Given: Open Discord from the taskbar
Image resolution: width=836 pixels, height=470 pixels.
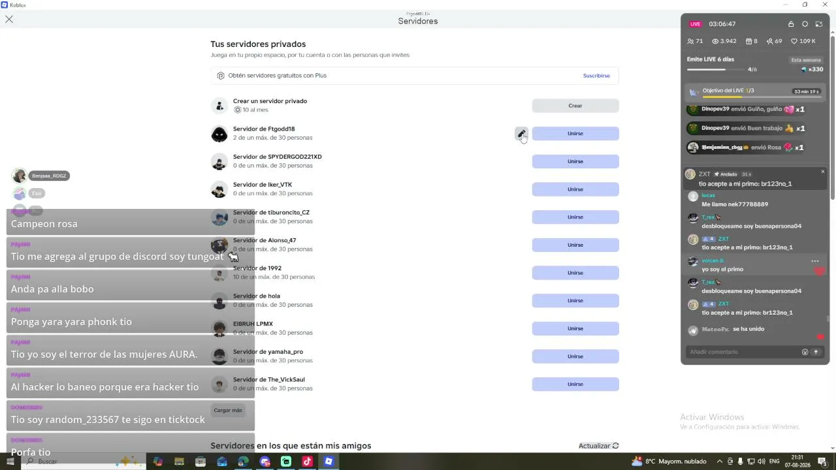Looking at the screenshot, I should [265, 462].
